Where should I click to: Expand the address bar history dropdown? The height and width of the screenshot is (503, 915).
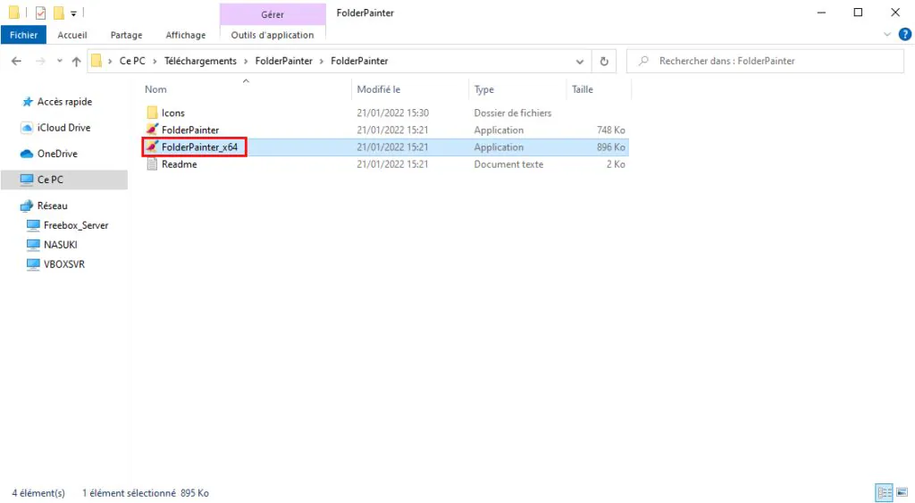(579, 61)
